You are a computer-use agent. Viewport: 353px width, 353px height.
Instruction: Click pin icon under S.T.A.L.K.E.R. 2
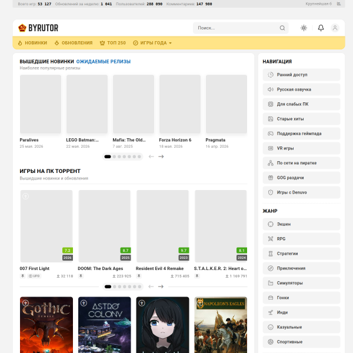click(197, 276)
